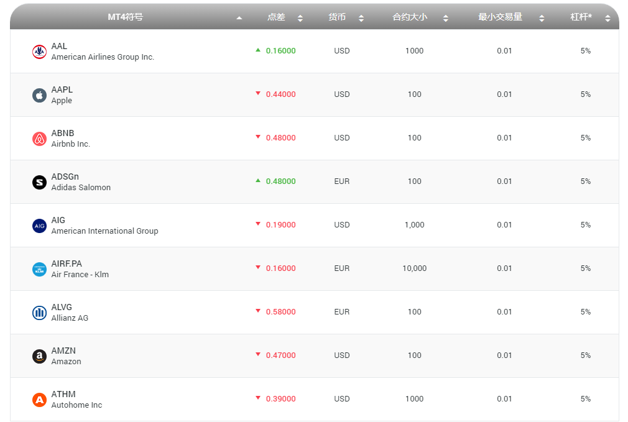Viewport: 628px width, 422px height.
Task: Click the red down arrow beside AMZN spread
Action: coord(258,354)
